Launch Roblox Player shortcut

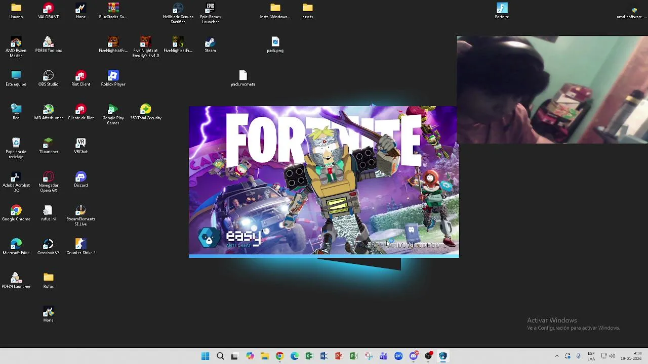click(113, 78)
